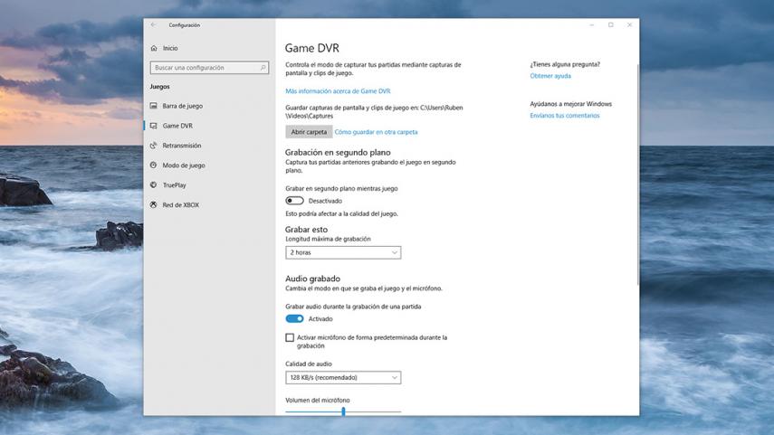Click the ¿Tienes alguna pregunta? text
This screenshot has height=435, width=774.
(x=565, y=64)
